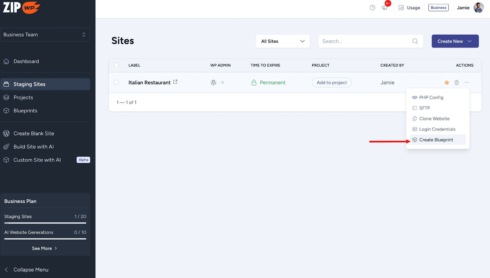Select Create Blueprint from the context menu
This screenshot has height=278, width=490.
(x=436, y=140)
